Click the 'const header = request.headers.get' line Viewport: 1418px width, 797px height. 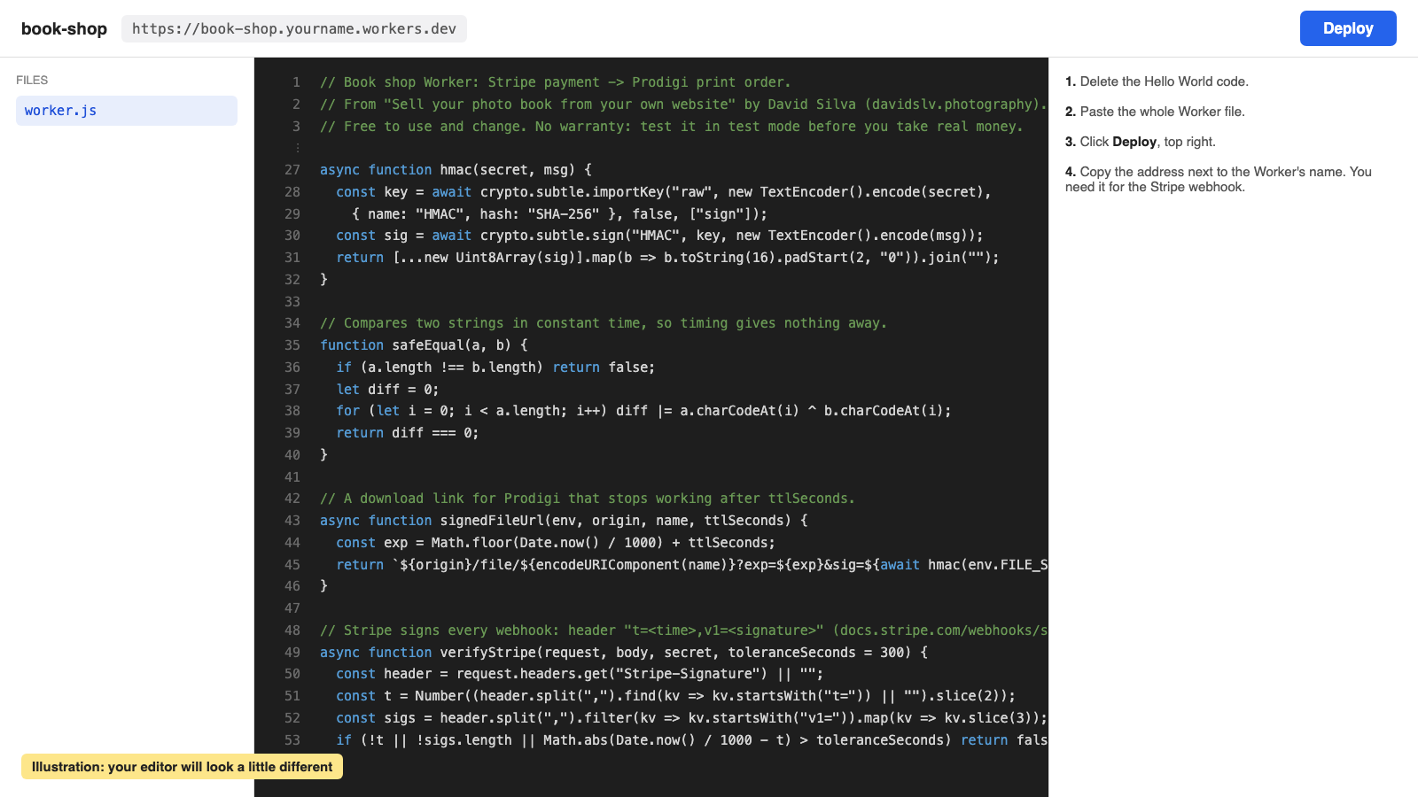[580, 674]
